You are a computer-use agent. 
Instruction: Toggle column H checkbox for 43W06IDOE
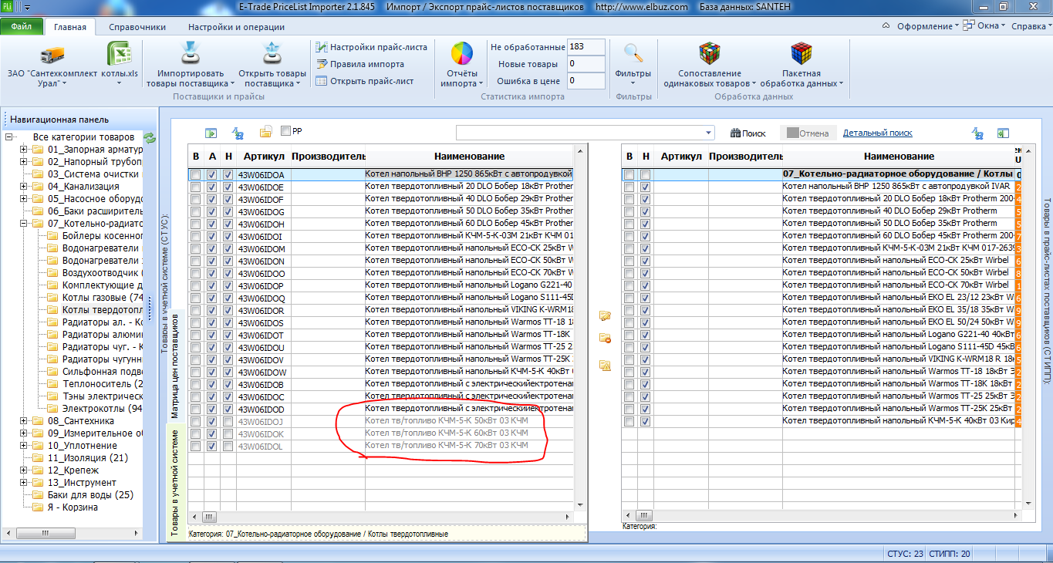(228, 187)
